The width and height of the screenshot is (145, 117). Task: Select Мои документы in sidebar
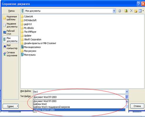coord(11,40)
